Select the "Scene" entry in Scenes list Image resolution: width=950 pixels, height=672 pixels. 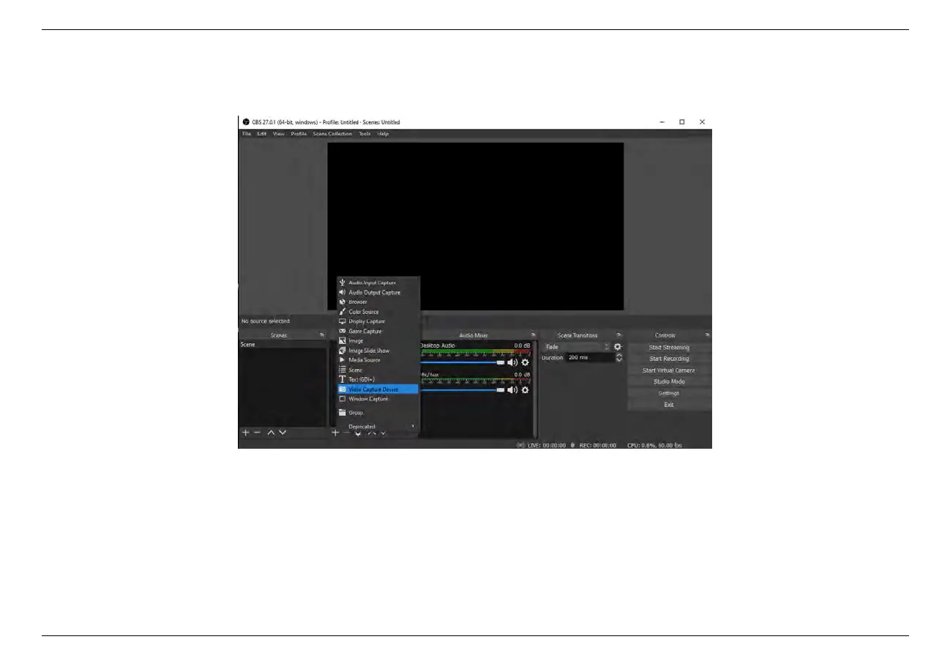[x=283, y=345]
